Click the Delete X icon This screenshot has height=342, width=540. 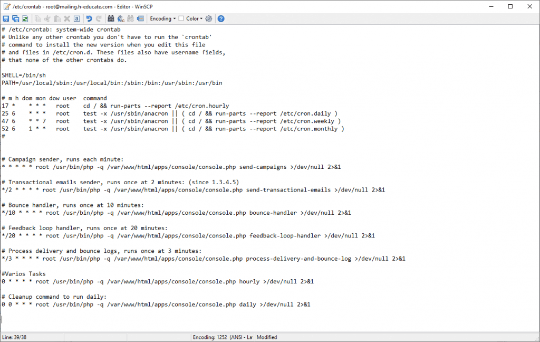(x=67, y=18)
